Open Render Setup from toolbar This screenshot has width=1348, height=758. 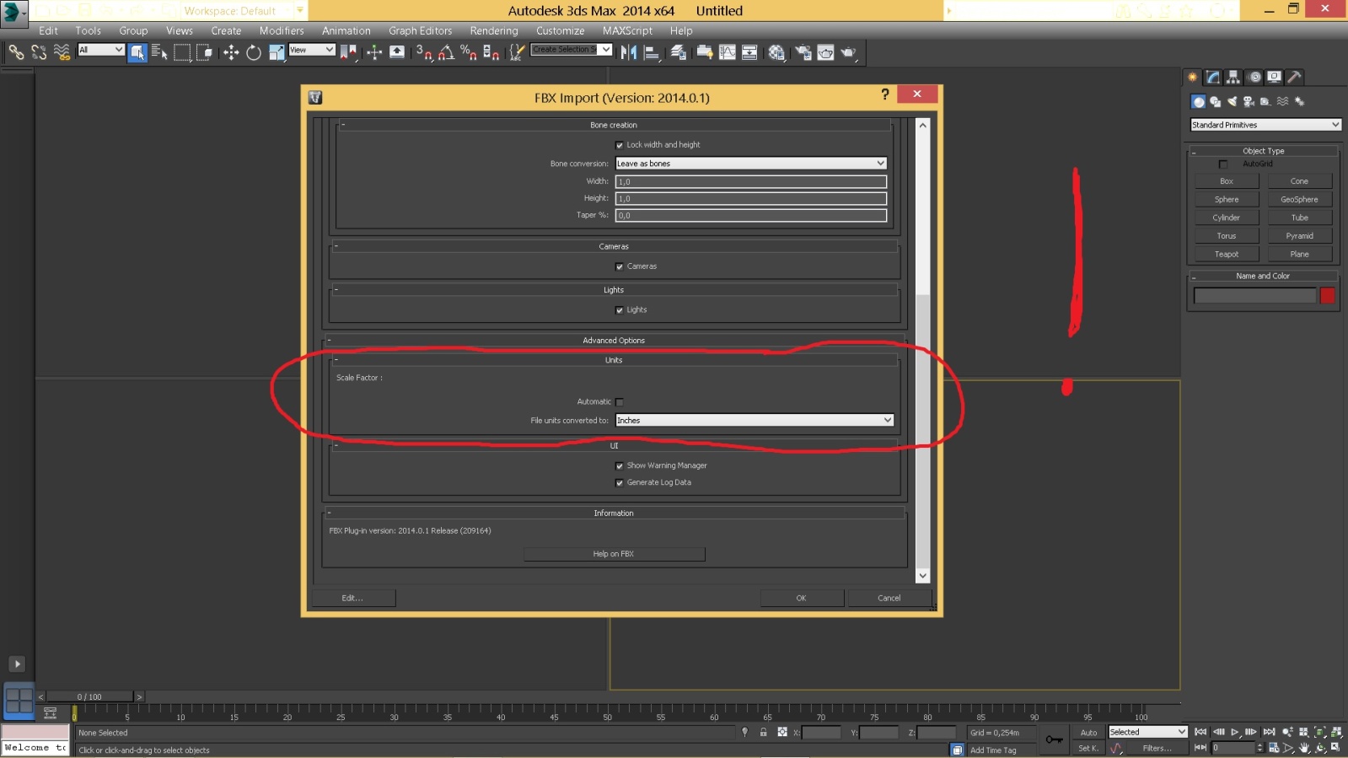pyautogui.click(x=803, y=52)
